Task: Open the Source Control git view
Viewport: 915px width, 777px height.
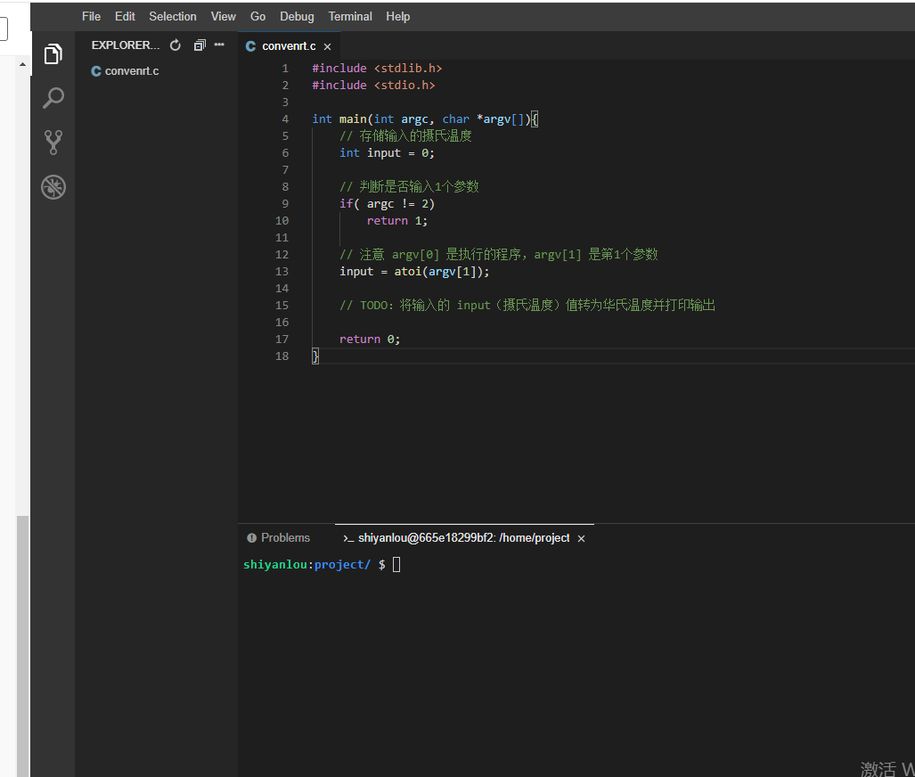Action: coord(53,143)
